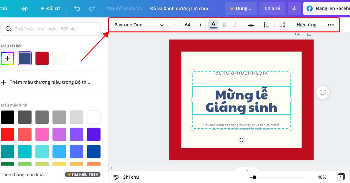Click Đổi cỡ in the top bar
The height and width of the screenshot is (183, 350).
coord(50,8)
